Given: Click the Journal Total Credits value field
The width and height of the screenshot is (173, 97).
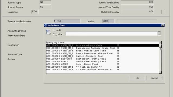Looking at the screenshot, I should (137, 7).
